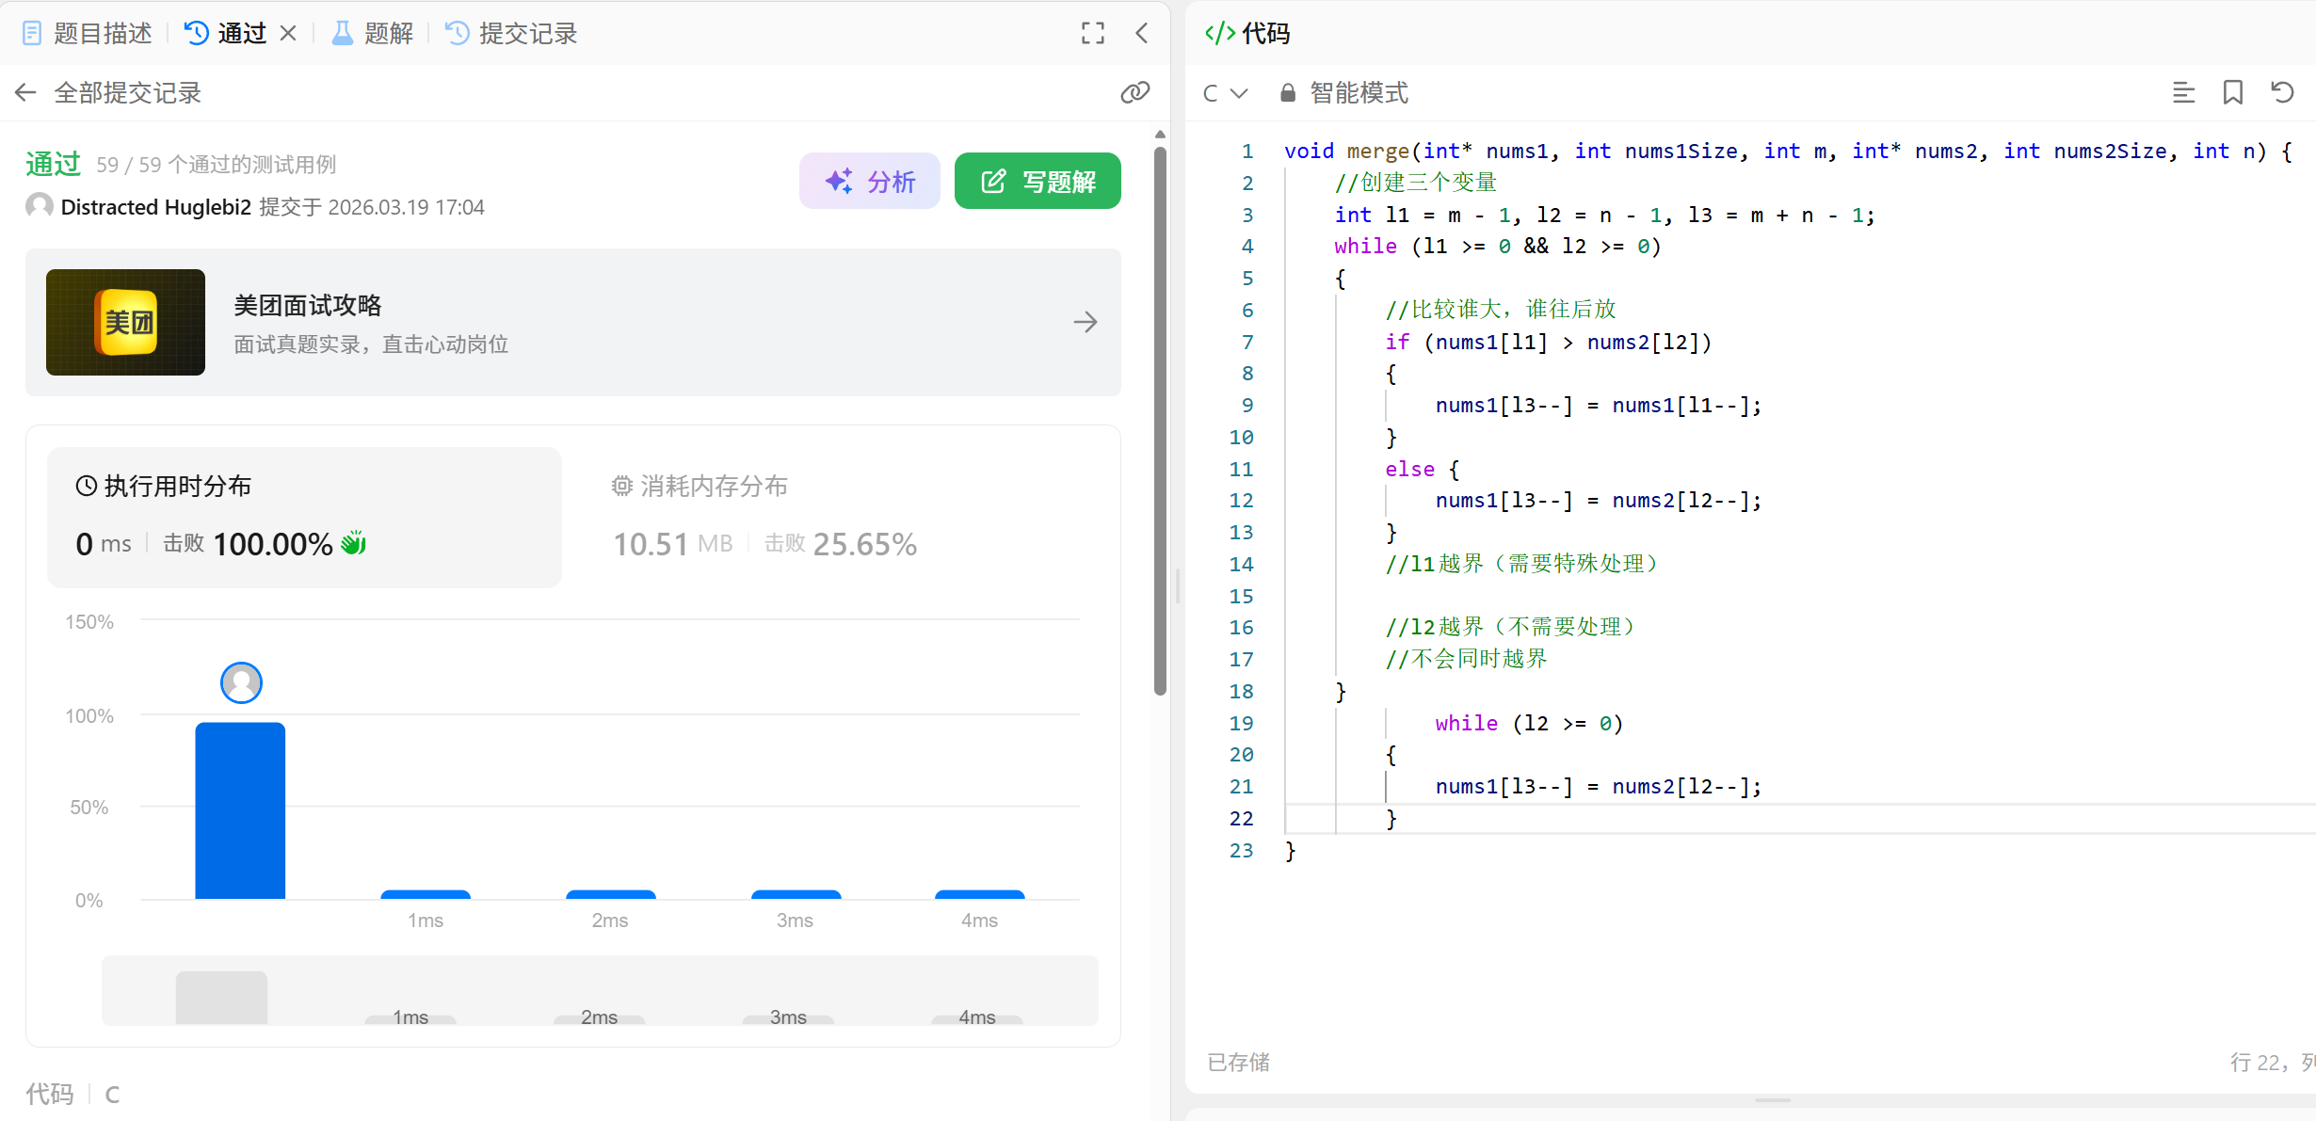Image resolution: width=2316 pixels, height=1121 pixels.
Task: Click the format code icon
Action: pyautogui.click(x=2183, y=92)
